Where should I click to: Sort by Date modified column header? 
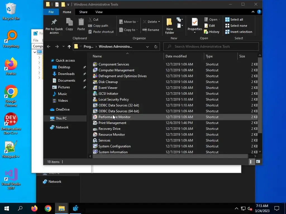pos(184,56)
